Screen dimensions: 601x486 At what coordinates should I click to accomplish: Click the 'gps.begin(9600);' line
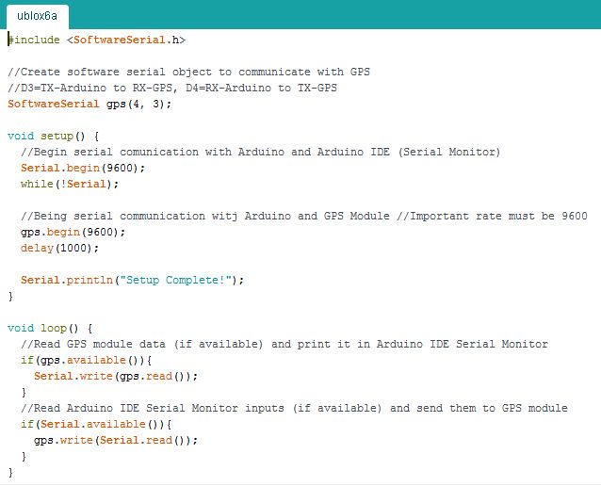coord(73,233)
